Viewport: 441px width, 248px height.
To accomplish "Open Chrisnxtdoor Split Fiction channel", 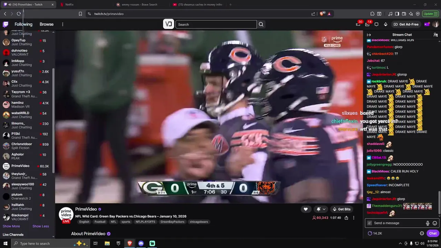I will [28, 146].
